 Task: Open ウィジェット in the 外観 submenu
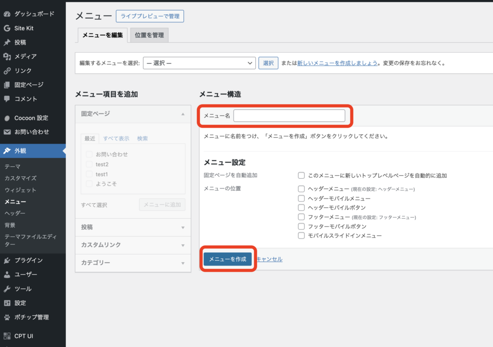pos(20,190)
